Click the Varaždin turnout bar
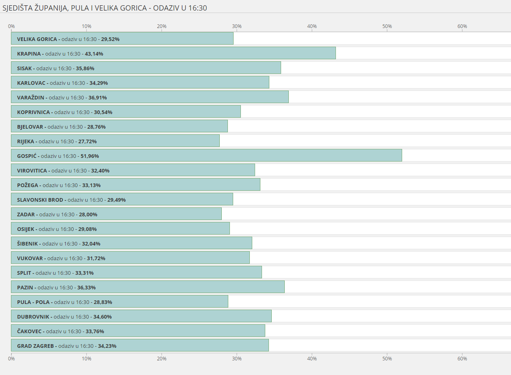This screenshot has width=511, height=375. tap(150, 97)
